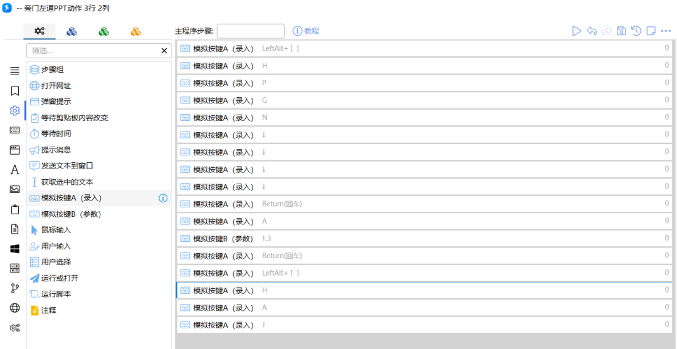677x349 pixels.
Task: Click the undo arrow in the toolbar
Action: [x=592, y=31]
